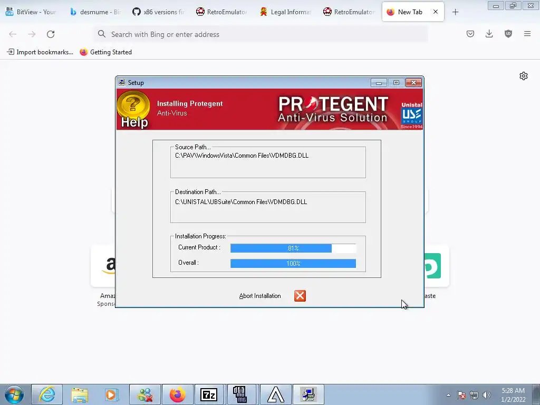Click the Overall progress bar at 100%

[x=293, y=264]
